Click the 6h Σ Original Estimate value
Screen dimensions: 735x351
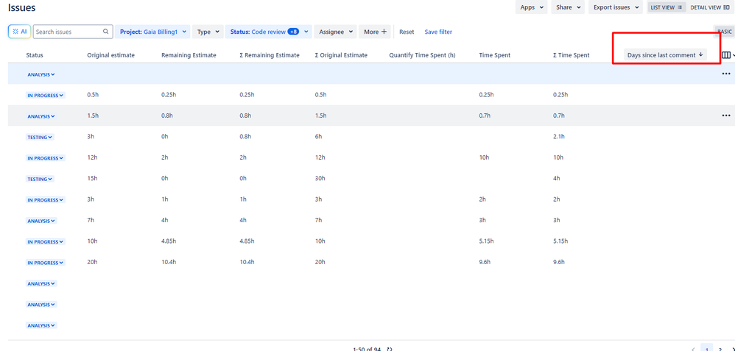[x=318, y=137]
